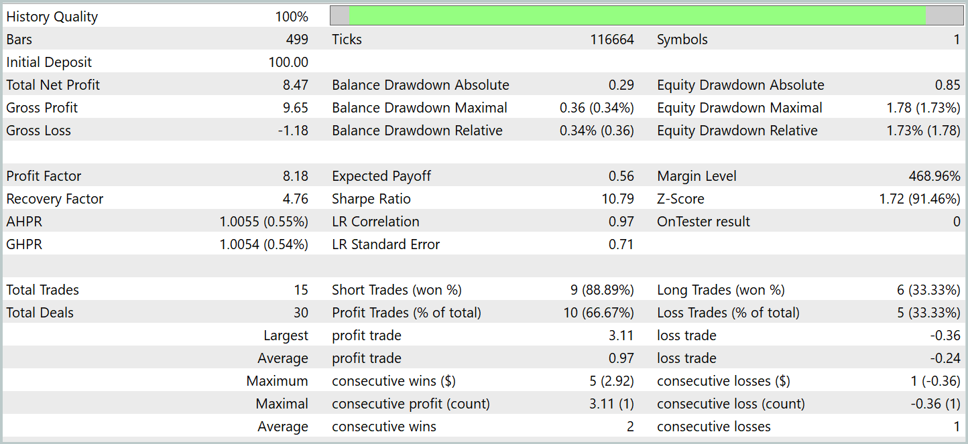
Task: Click the Equity Drawdown Maximal label
Action: point(739,108)
